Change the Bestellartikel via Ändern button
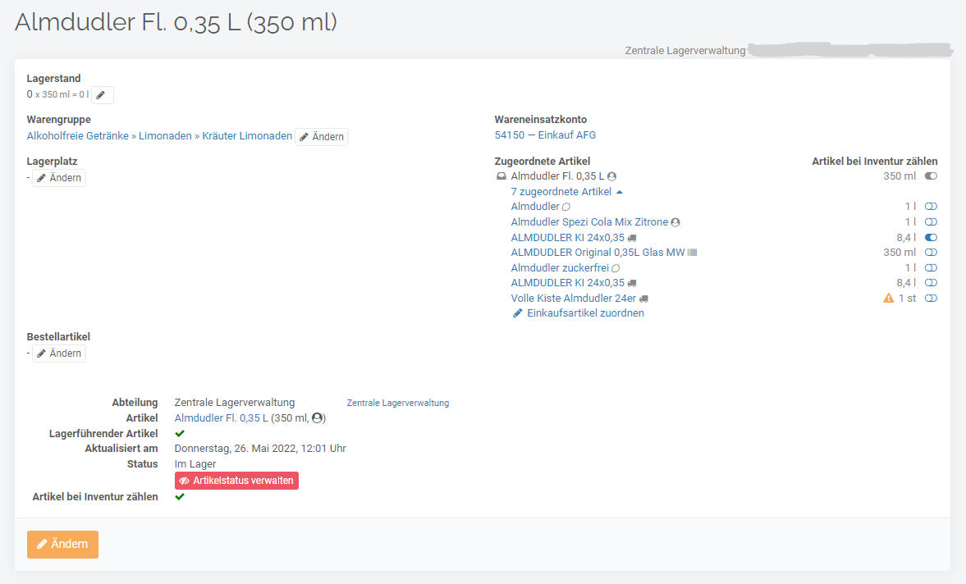Viewport: 966px width, 584px height. (x=59, y=354)
